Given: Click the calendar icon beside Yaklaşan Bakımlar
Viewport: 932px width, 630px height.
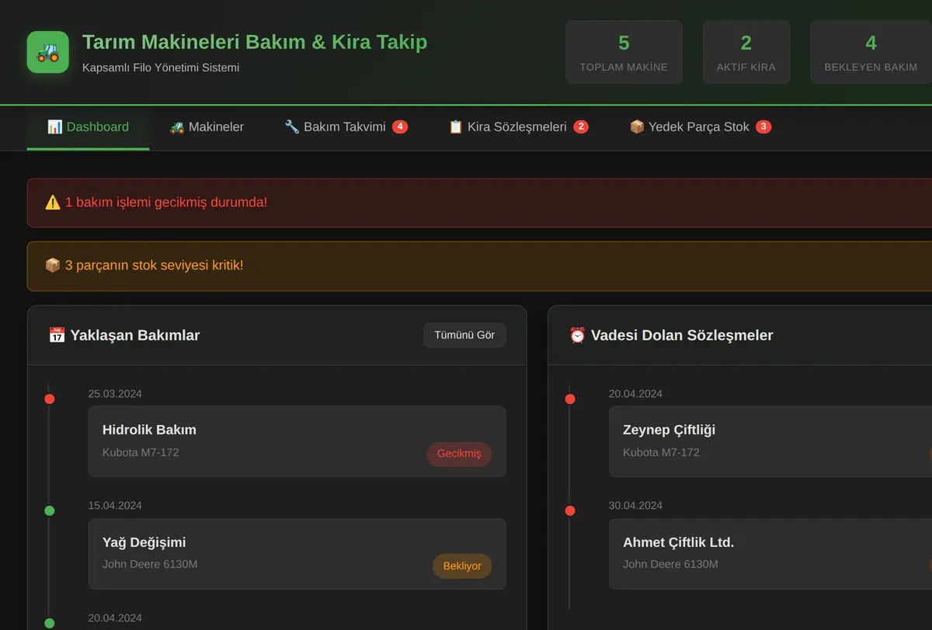Looking at the screenshot, I should (x=57, y=335).
